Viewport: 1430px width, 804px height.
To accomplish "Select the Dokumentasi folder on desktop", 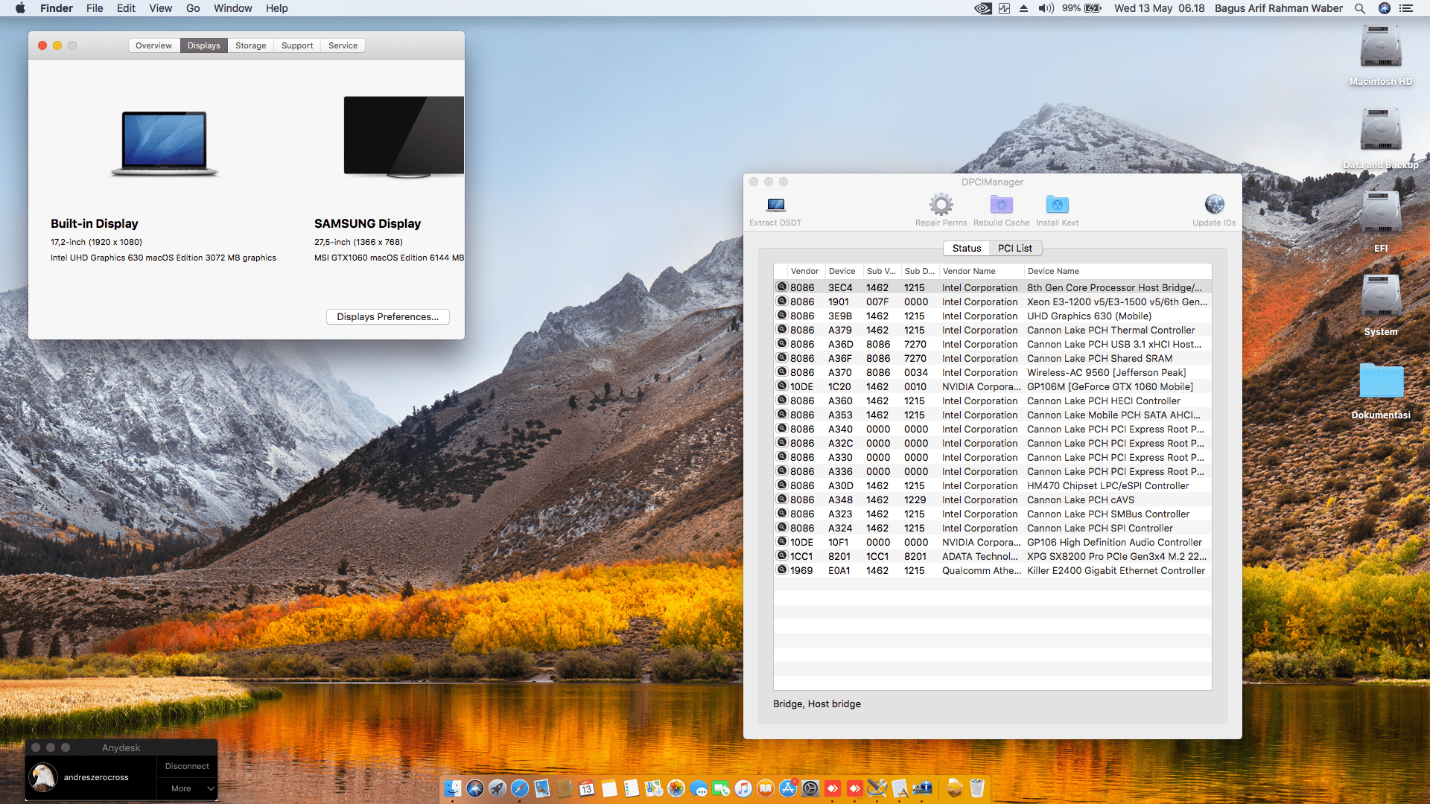I will (1382, 381).
